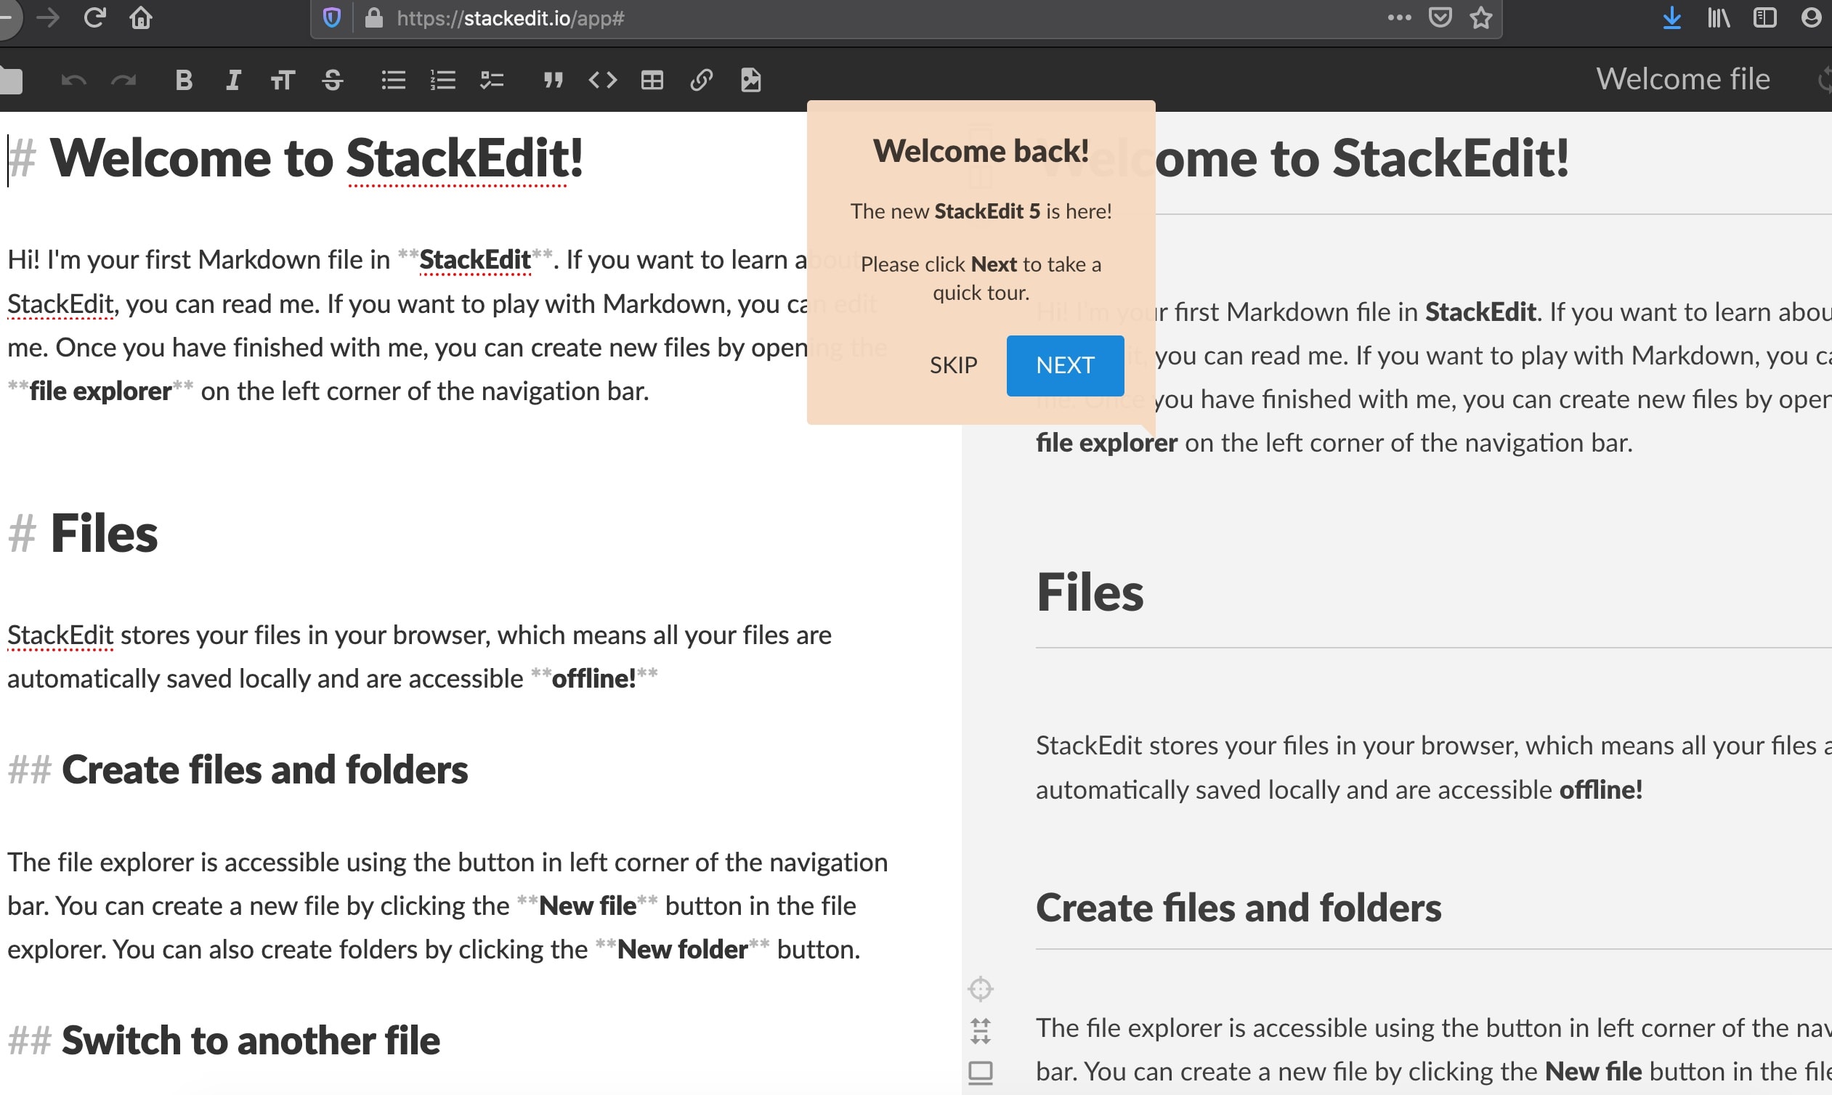
Task: Click the 'Files' heading in the preview pane
Action: pos(1090,592)
